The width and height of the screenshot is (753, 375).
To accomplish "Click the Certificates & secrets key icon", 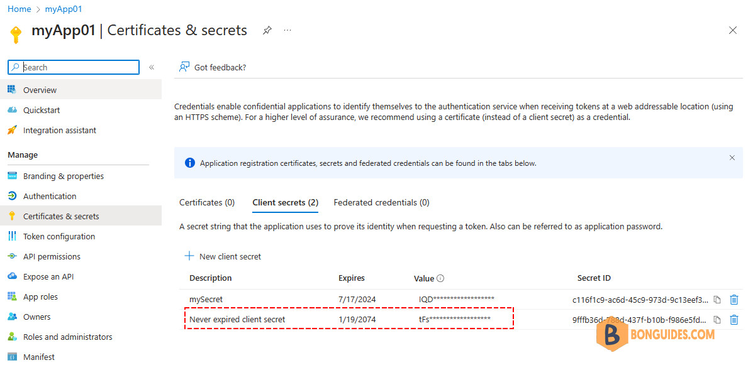I will click(13, 216).
